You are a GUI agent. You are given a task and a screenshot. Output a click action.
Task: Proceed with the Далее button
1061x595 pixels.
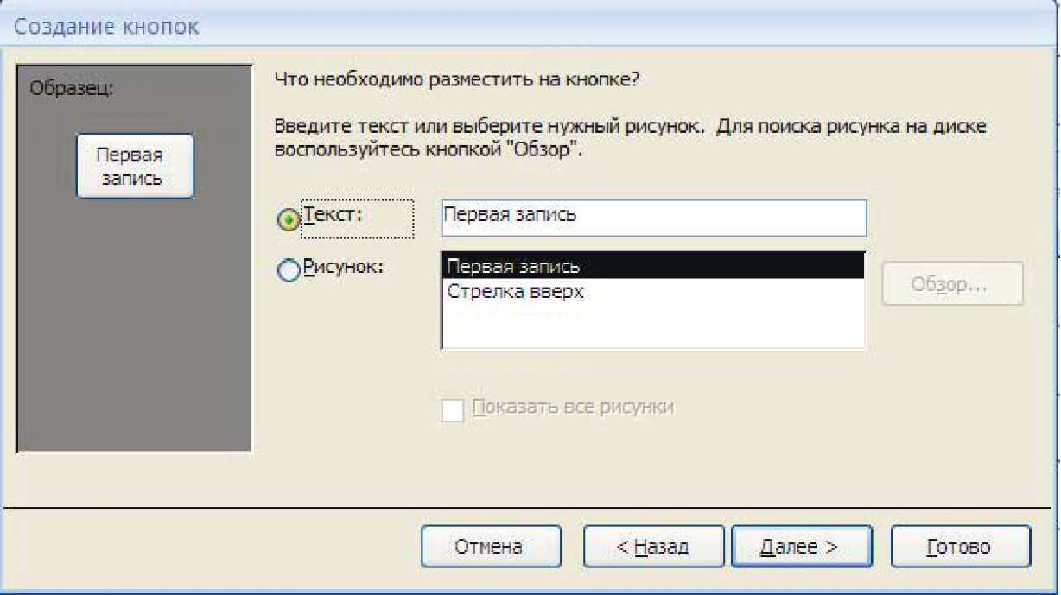point(801,547)
